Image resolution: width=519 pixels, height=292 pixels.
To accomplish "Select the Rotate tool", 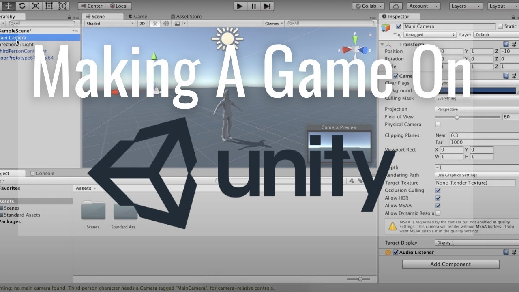I will (22, 6).
